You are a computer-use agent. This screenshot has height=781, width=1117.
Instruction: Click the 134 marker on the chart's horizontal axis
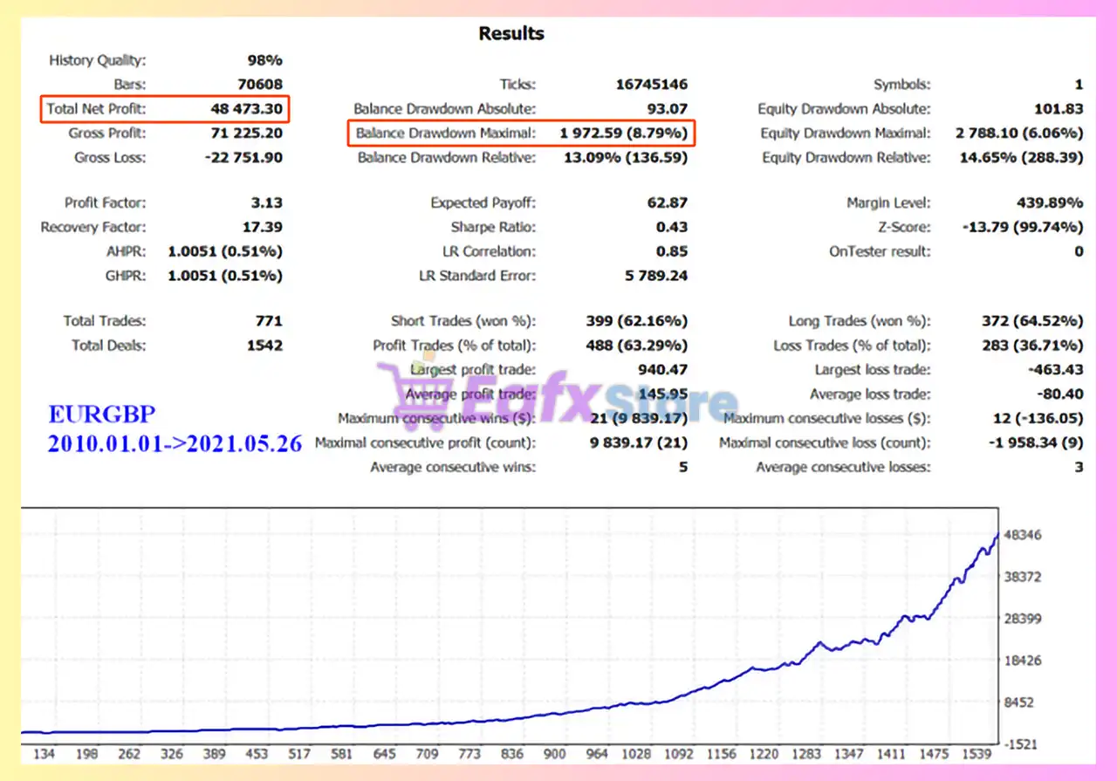click(x=45, y=754)
